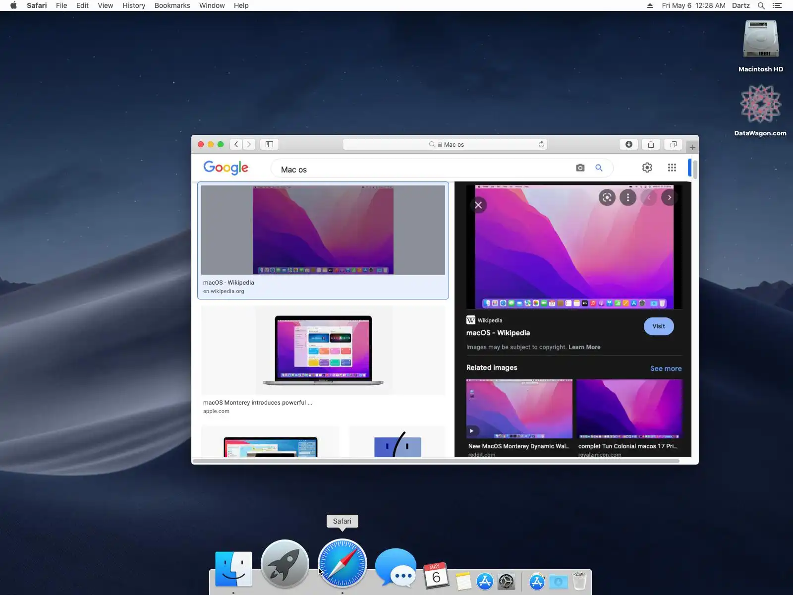Viewport: 793px width, 595px height.
Task: Open the Downloads folder in the Dock
Action: click(x=558, y=581)
